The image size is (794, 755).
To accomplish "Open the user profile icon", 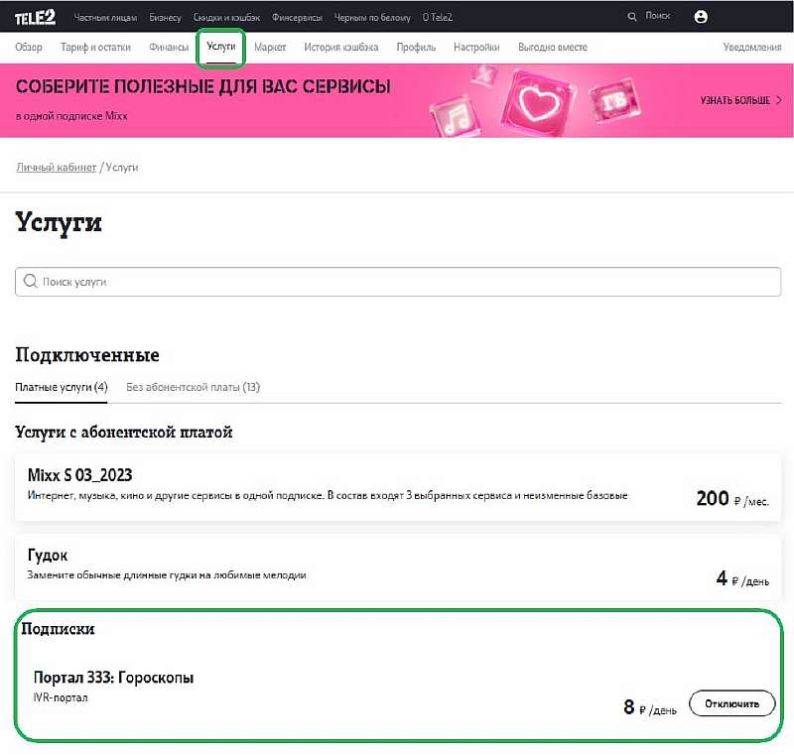I will click(702, 17).
